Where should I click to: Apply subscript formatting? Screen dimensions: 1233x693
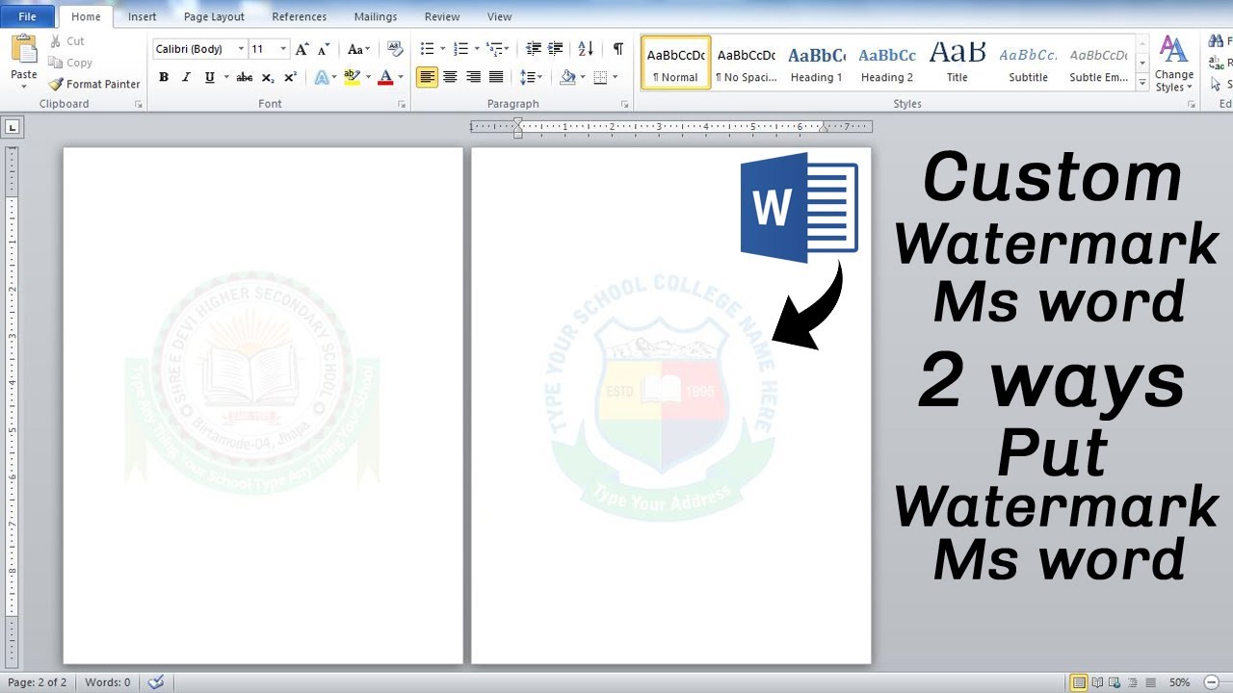pyautogui.click(x=268, y=77)
